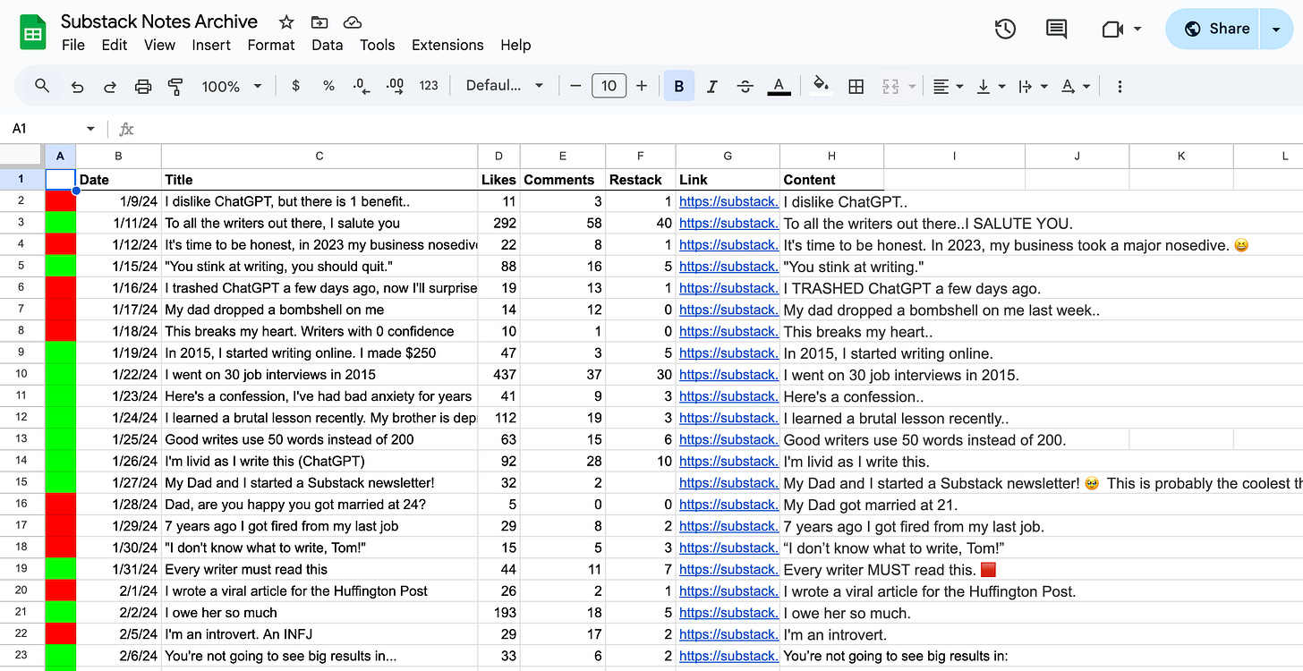Format as currency with dollar icon
Screen dimensions: 1303x671
click(x=296, y=86)
